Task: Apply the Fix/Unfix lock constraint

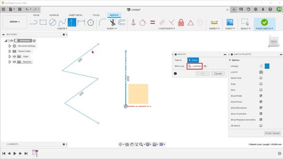Action: (181, 23)
